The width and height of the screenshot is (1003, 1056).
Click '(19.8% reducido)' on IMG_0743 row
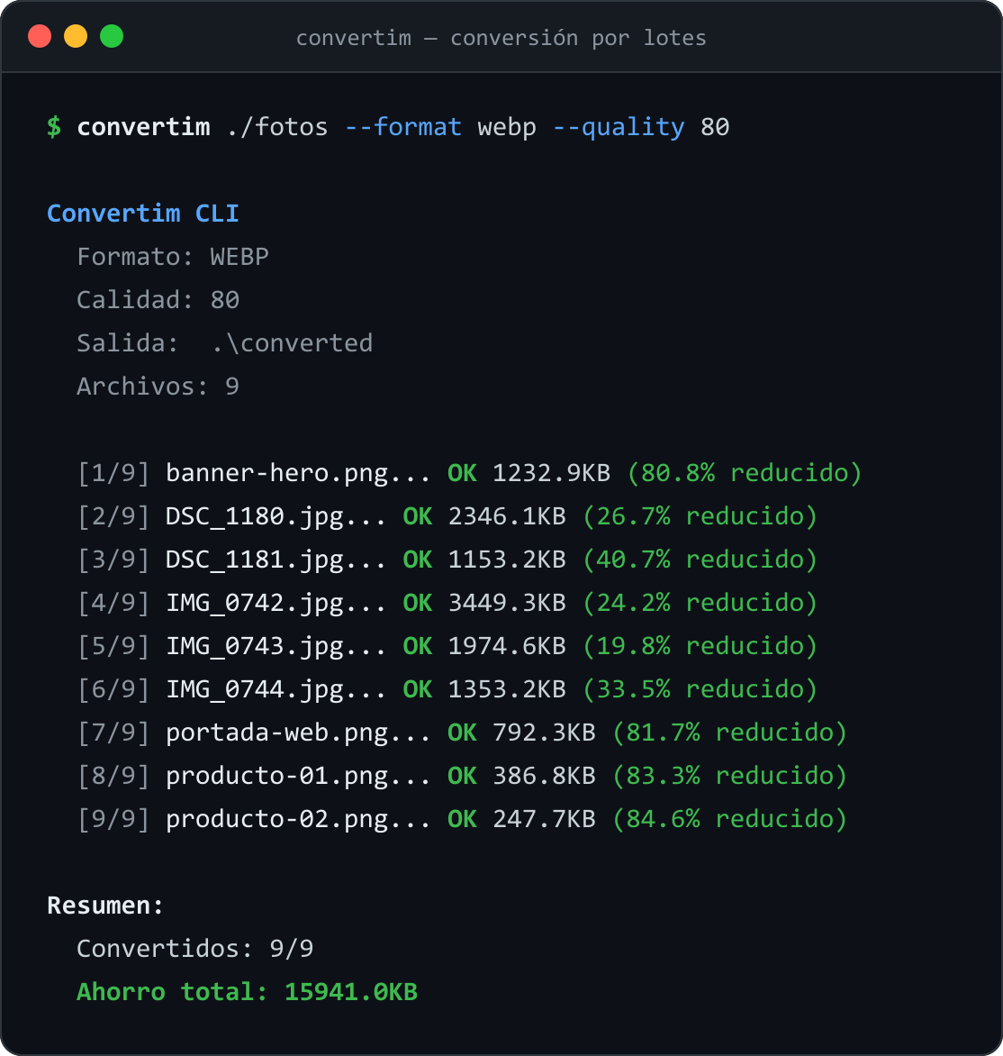[x=700, y=645]
